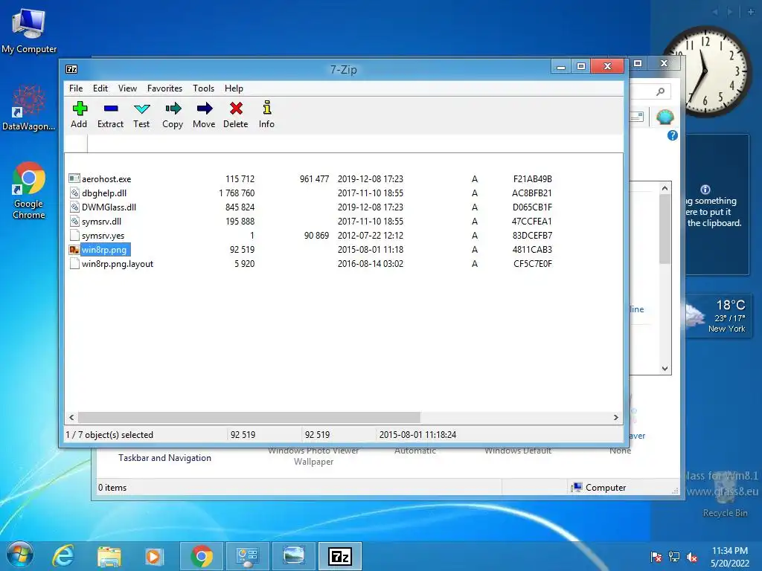The image size is (762, 571).
Task: Open the View menu
Action: point(127,88)
